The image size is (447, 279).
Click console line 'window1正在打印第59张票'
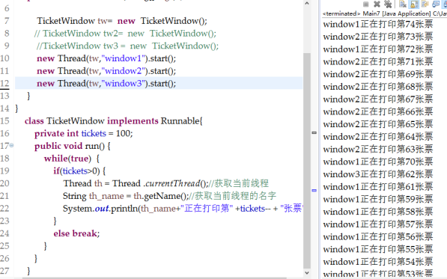(x=378, y=199)
